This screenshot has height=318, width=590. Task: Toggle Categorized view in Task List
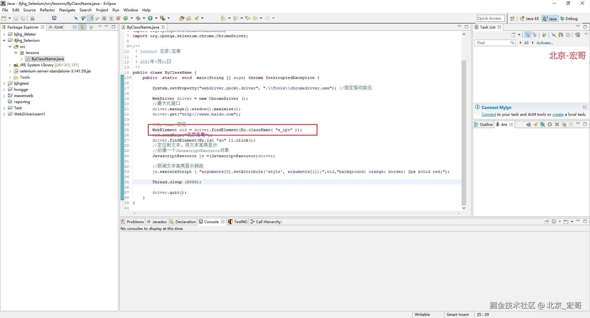pyautogui.click(x=528, y=35)
